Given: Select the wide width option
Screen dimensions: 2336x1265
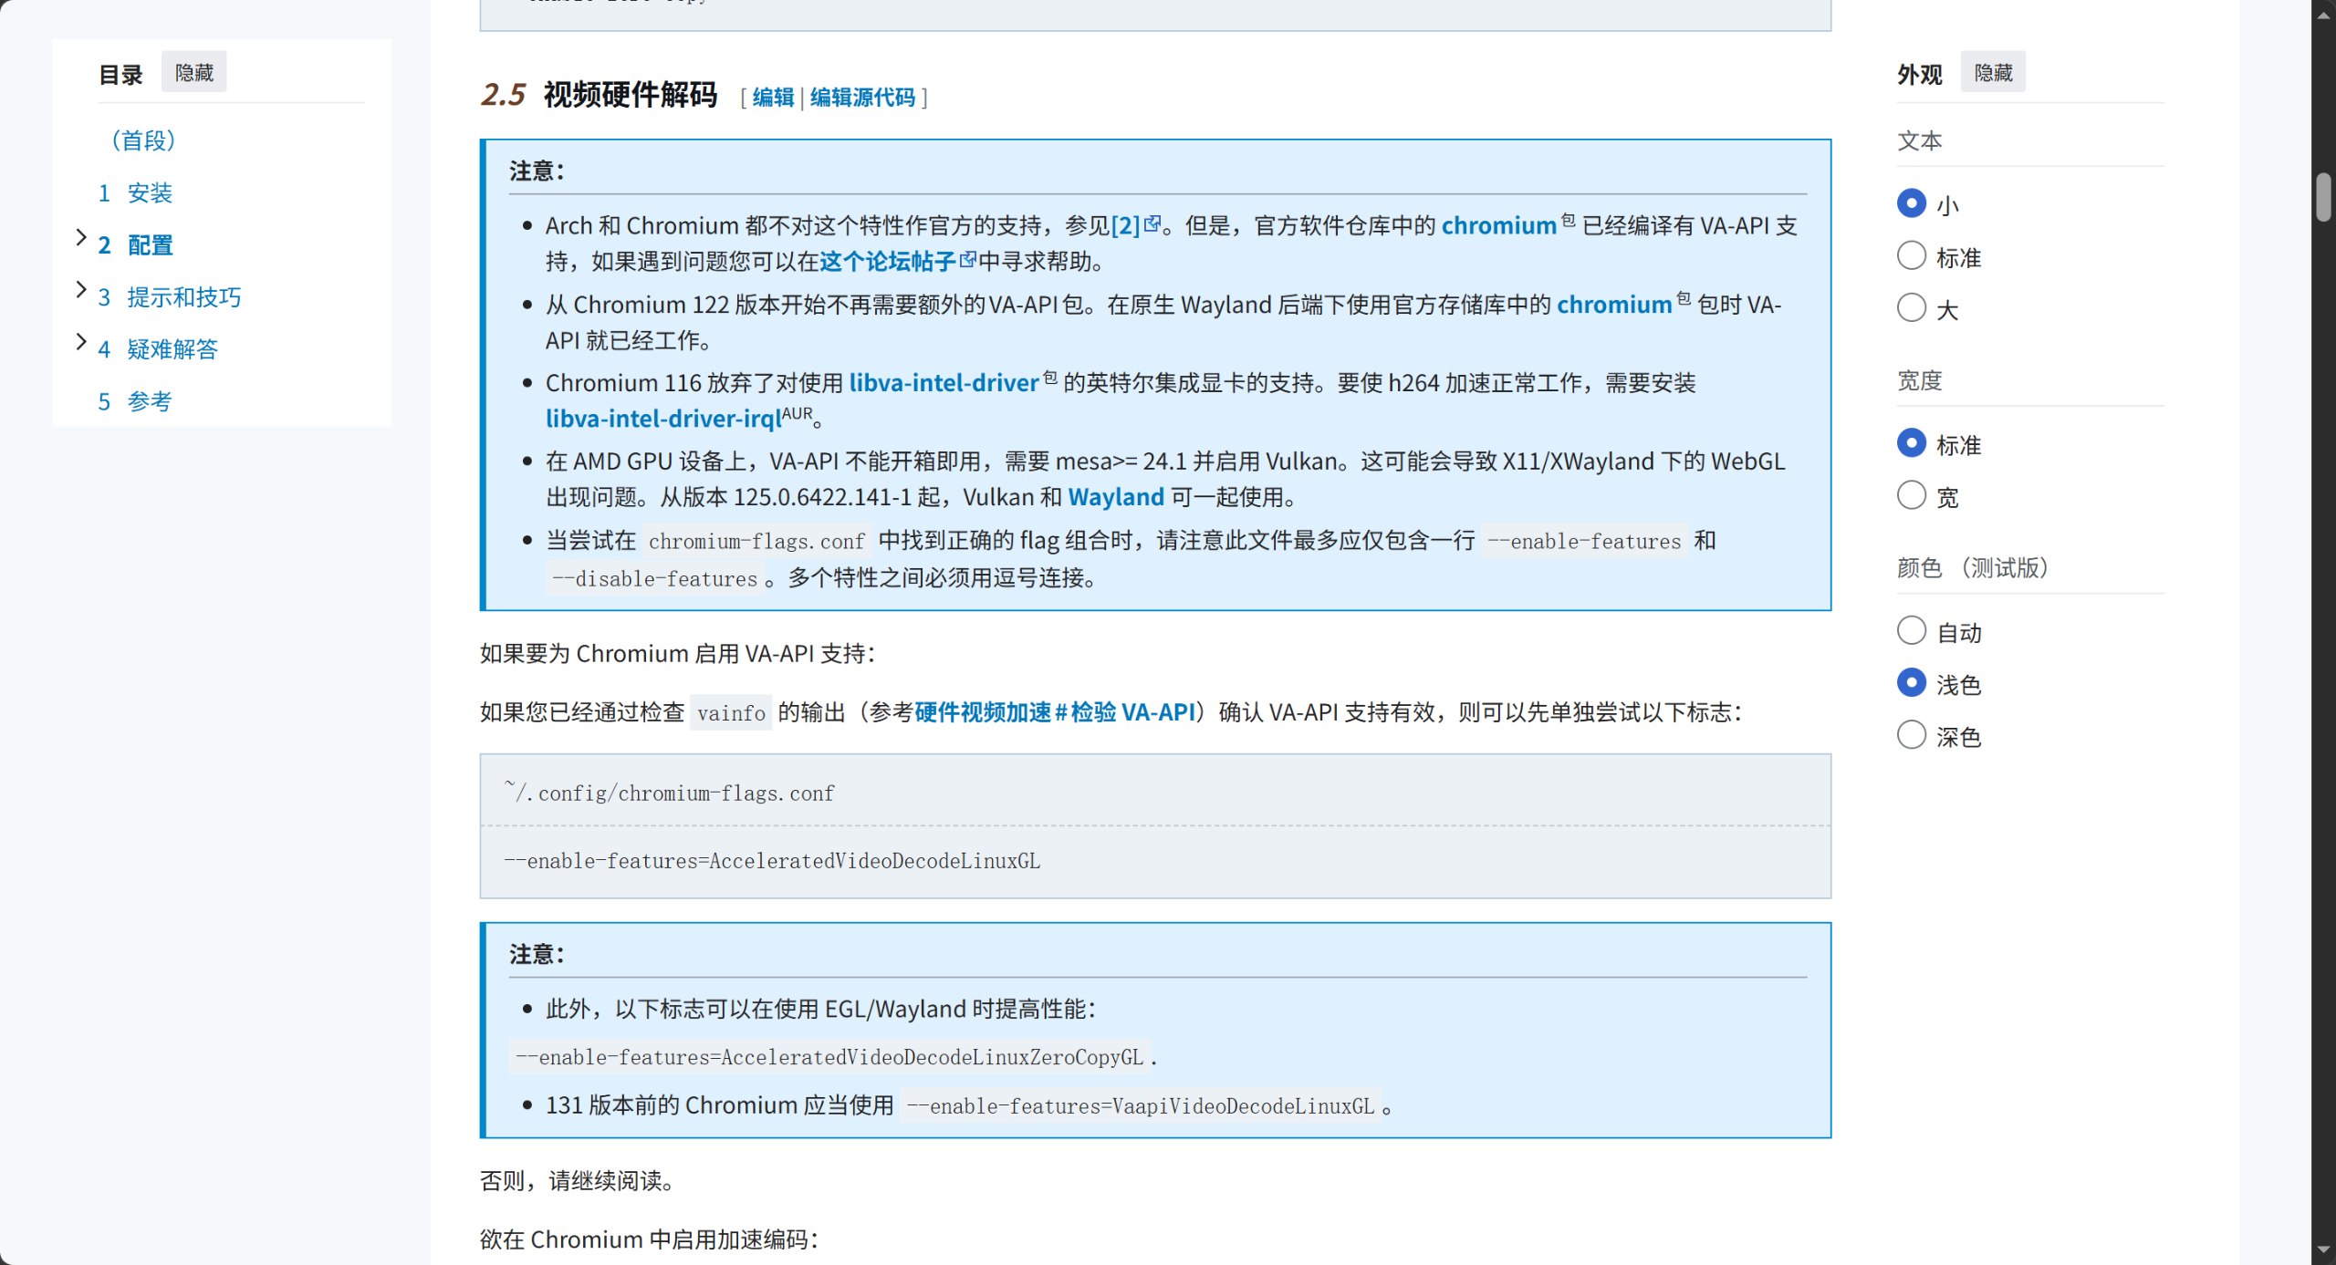Looking at the screenshot, I should [1911, 495].
